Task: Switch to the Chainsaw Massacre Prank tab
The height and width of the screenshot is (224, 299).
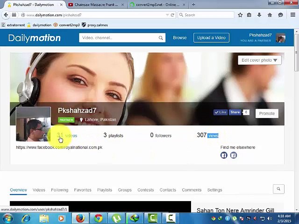Action: coord(96,5)
